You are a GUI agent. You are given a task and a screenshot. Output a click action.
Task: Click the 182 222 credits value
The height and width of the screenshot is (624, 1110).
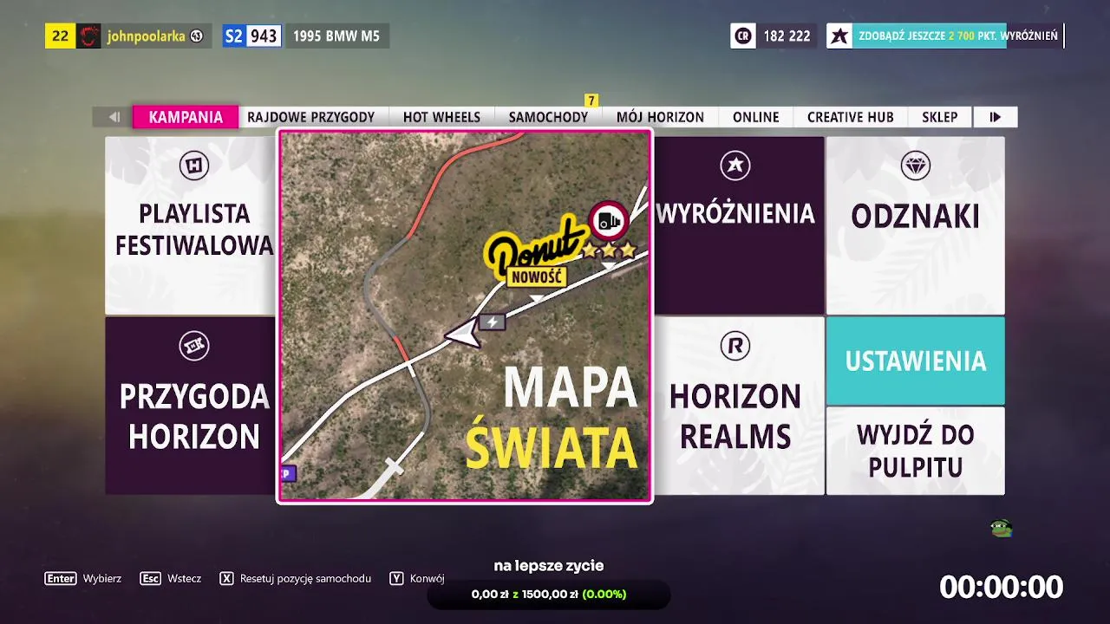click(787, 36)
